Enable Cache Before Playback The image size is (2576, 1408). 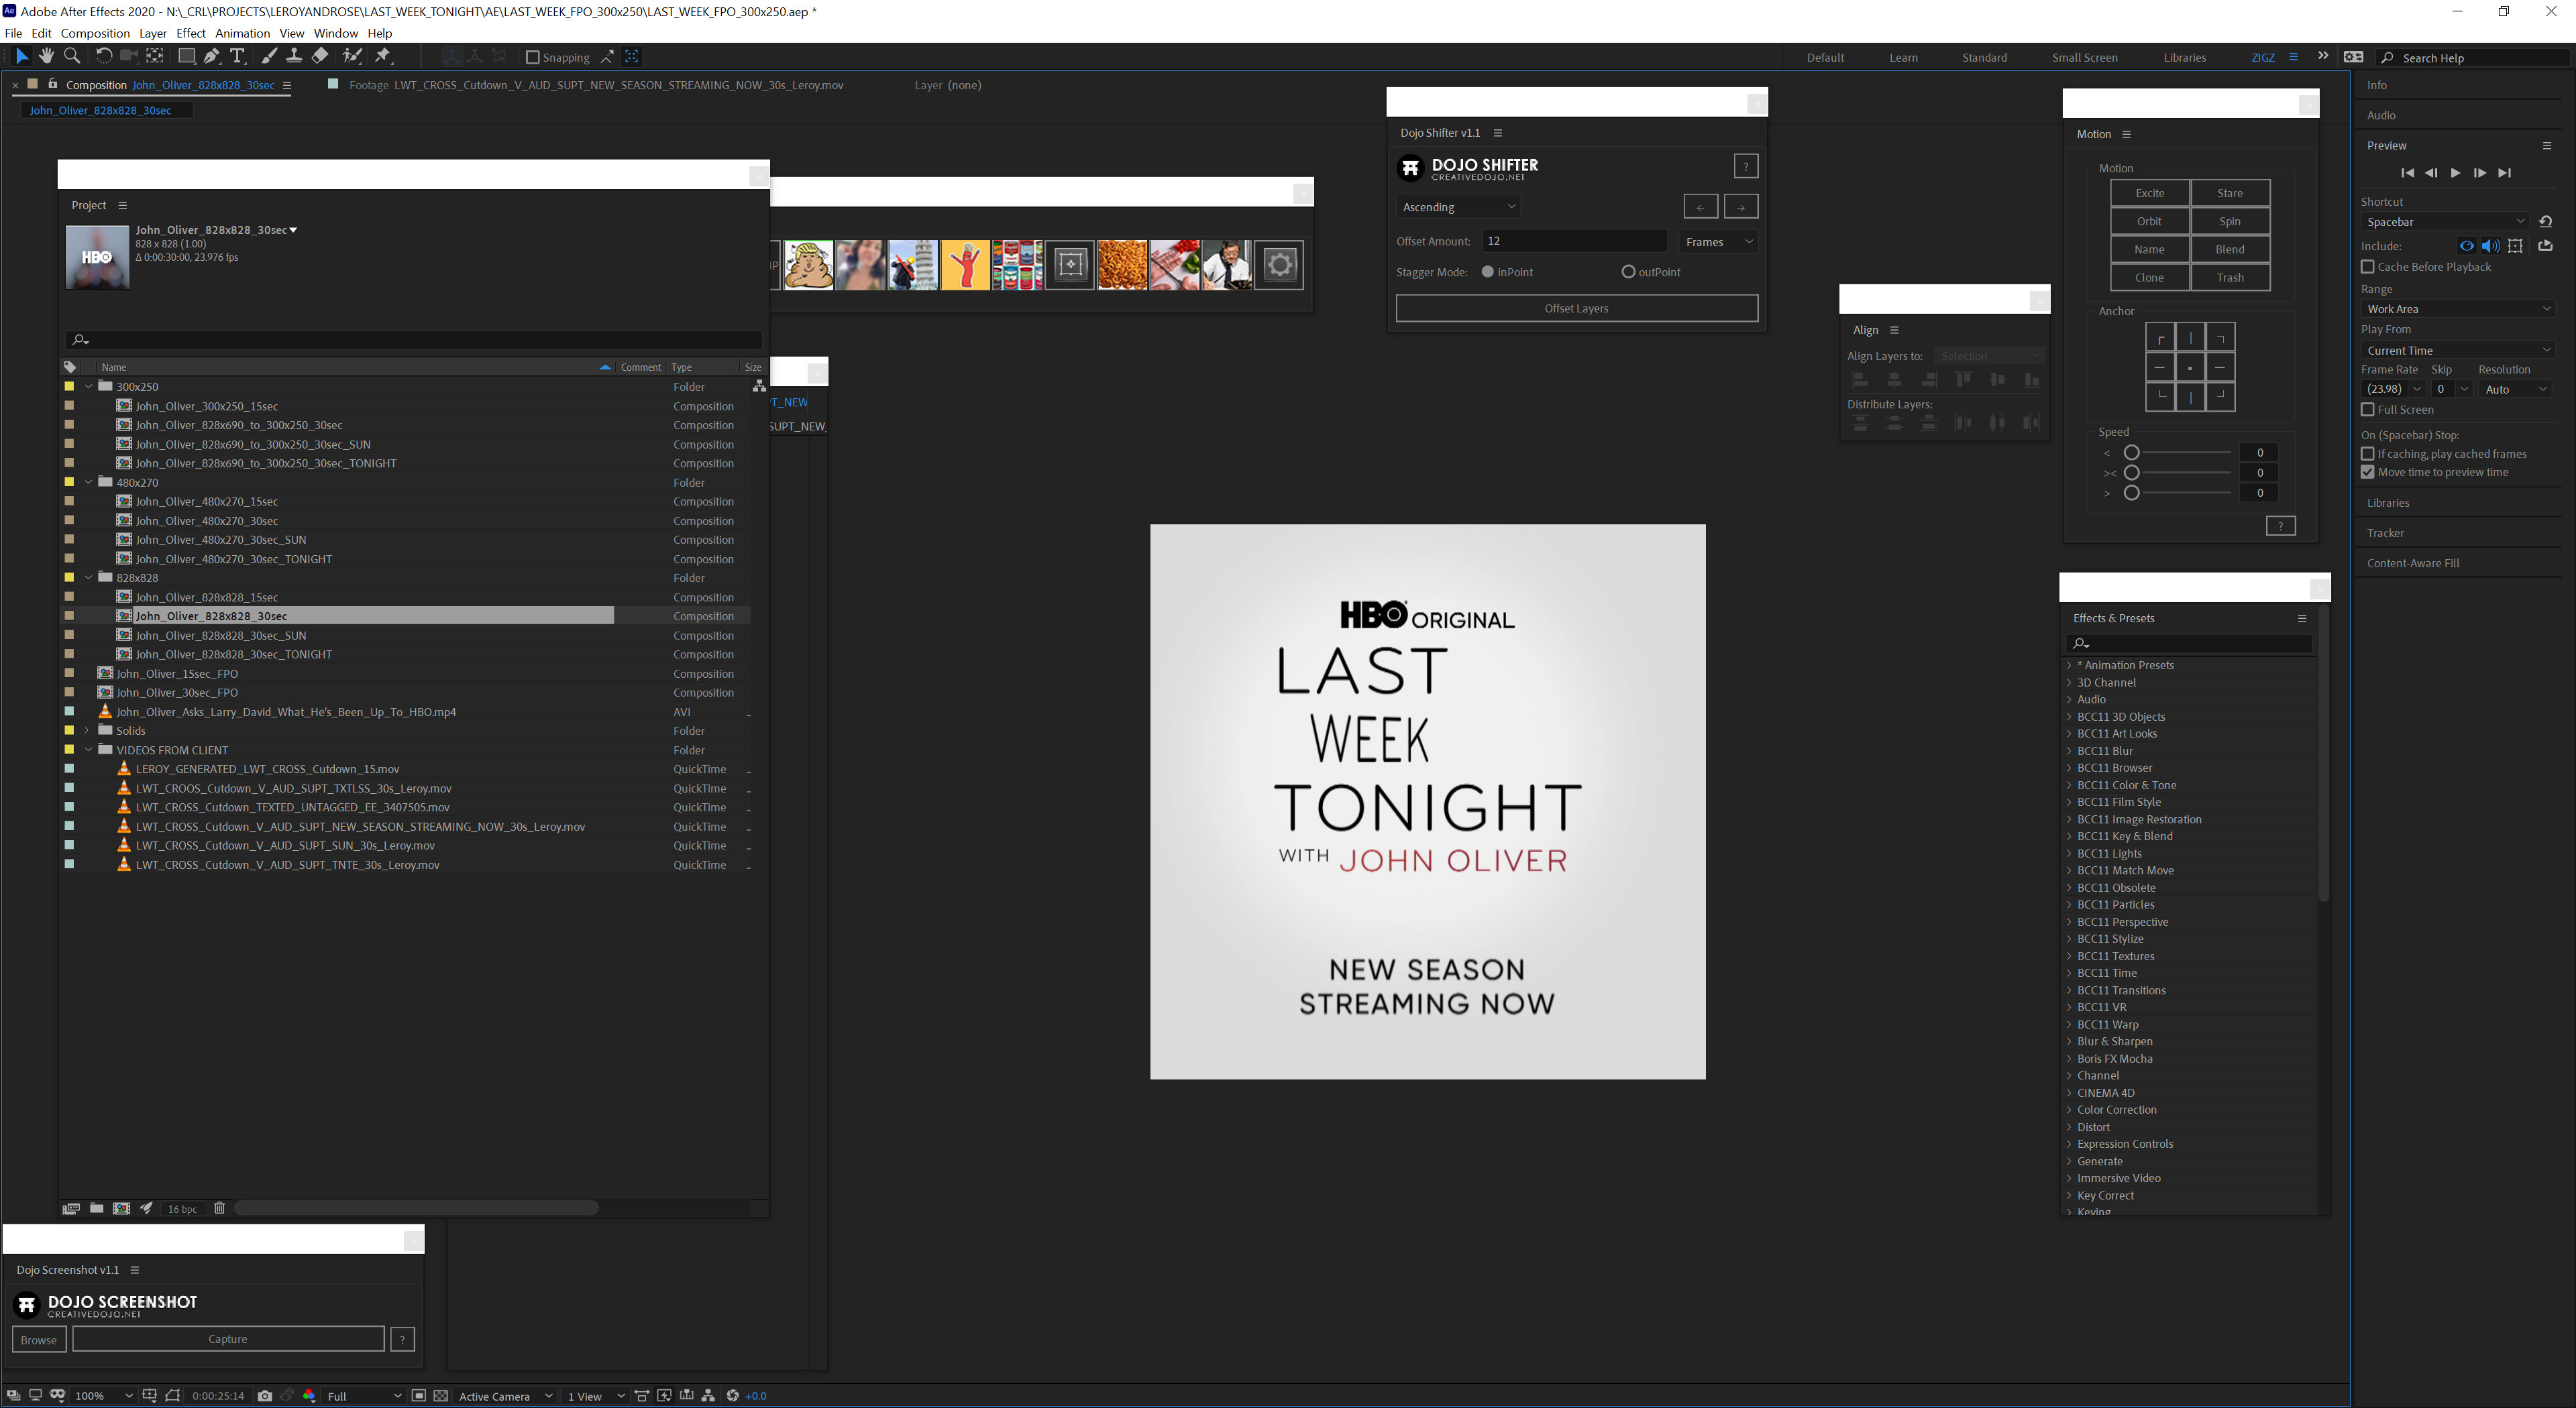pyautogui.click(x=2368, y=267)
